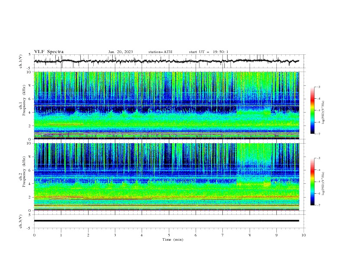Click the "-7" tick on ch.1 color bar

click(319, 134)
